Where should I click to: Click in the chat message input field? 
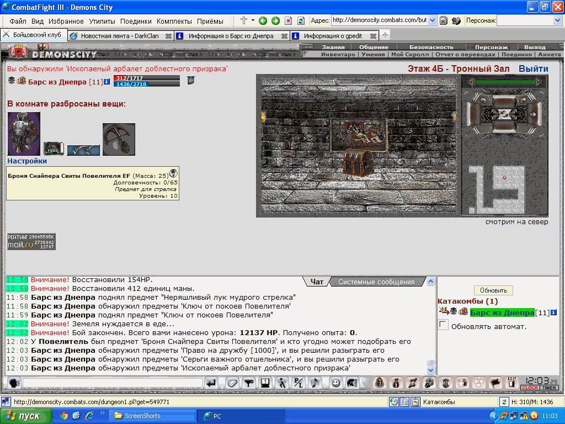(x=113, y=383)
